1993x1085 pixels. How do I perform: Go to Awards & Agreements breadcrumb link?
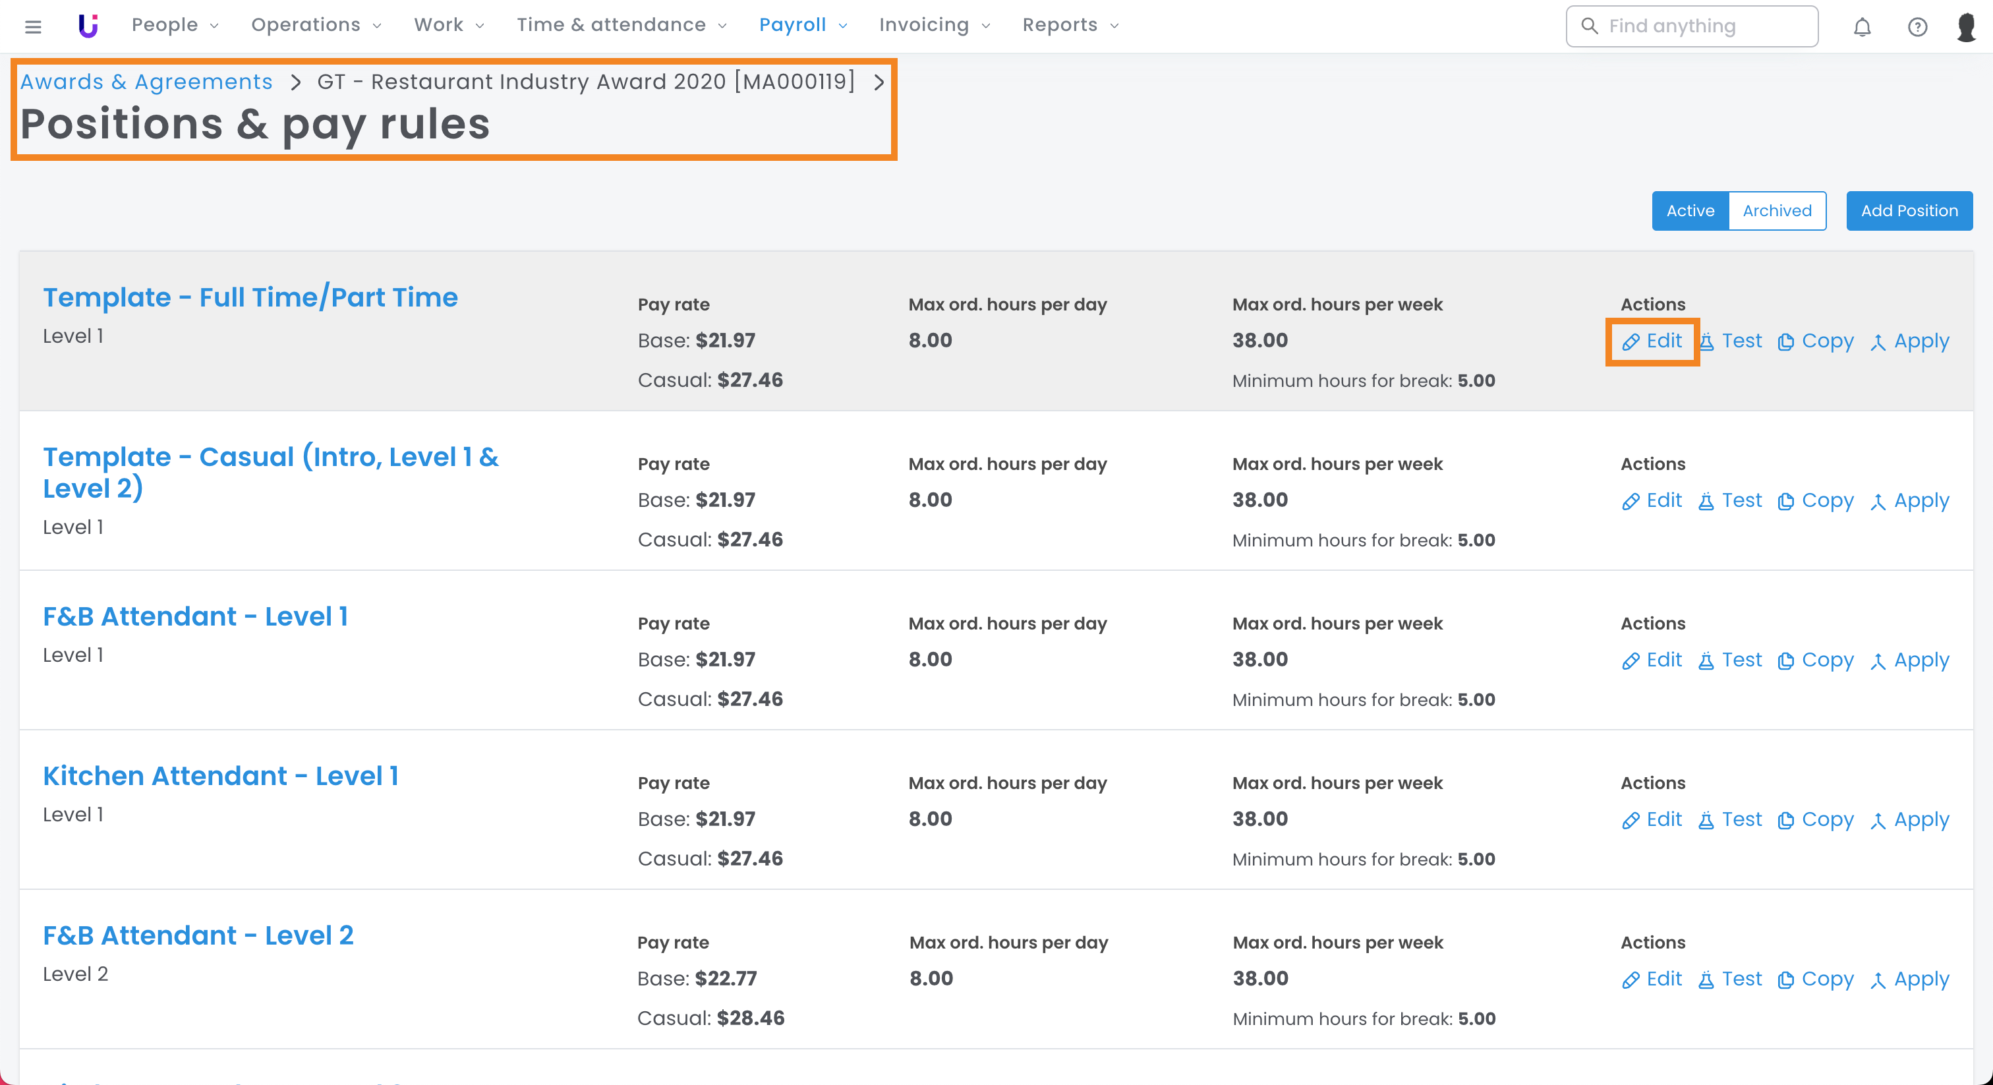(146, 81)
